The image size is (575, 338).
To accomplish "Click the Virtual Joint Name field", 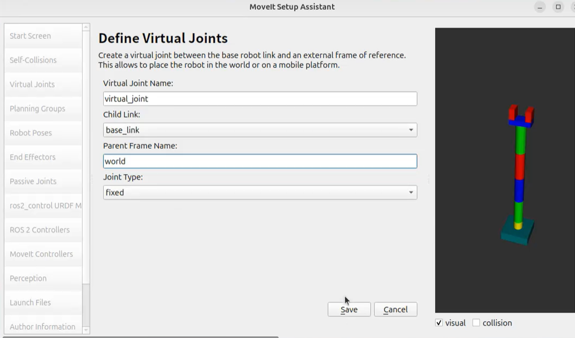I will pos(260,99).
